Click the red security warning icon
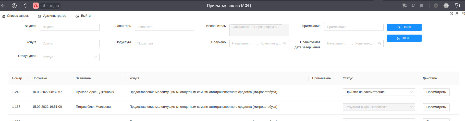Screen dimensions: 465x121 pyautogui.click(x=36, y=6)
